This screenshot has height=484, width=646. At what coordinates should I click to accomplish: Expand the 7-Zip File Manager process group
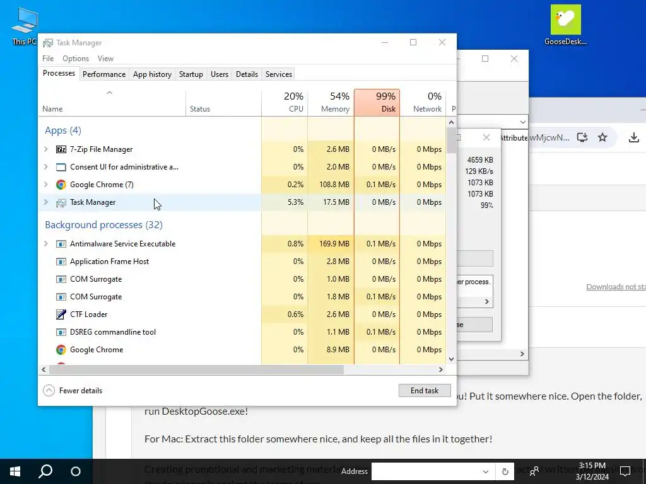(46, 149)
